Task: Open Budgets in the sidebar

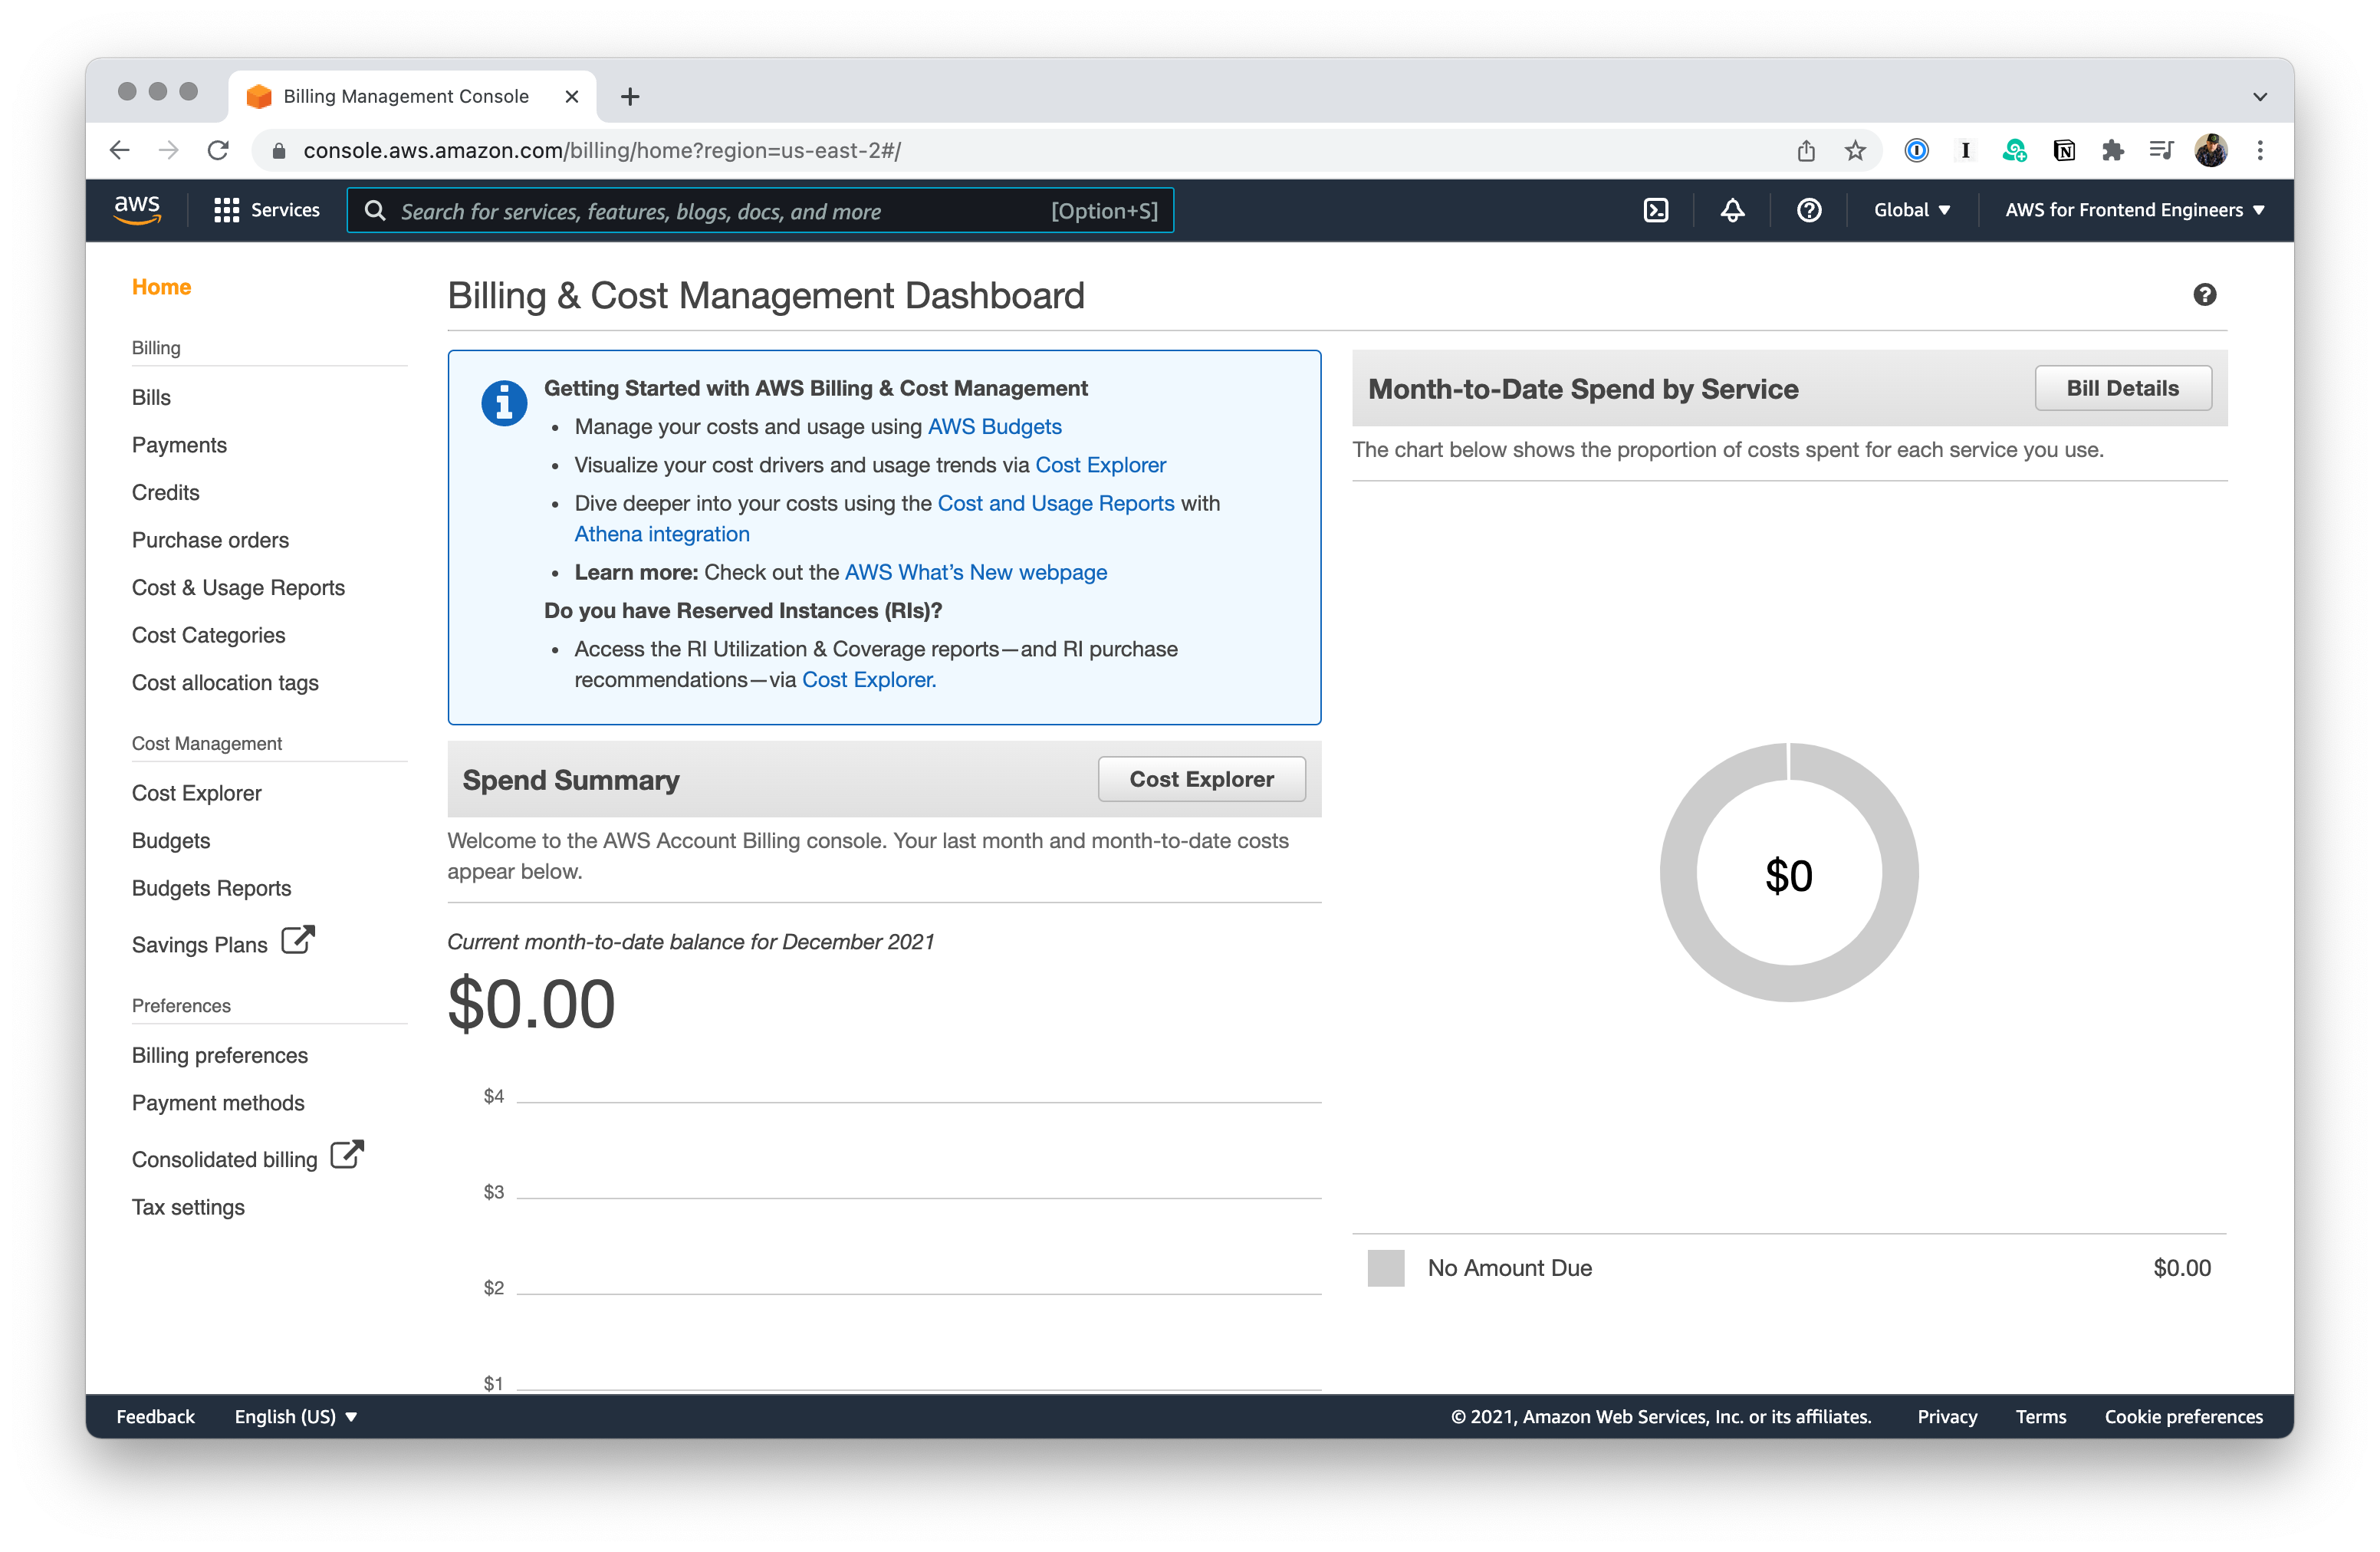Action: 170,840
